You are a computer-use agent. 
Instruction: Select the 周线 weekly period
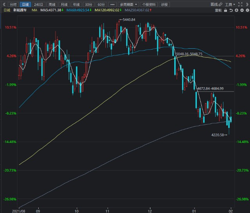coord(52,4)
